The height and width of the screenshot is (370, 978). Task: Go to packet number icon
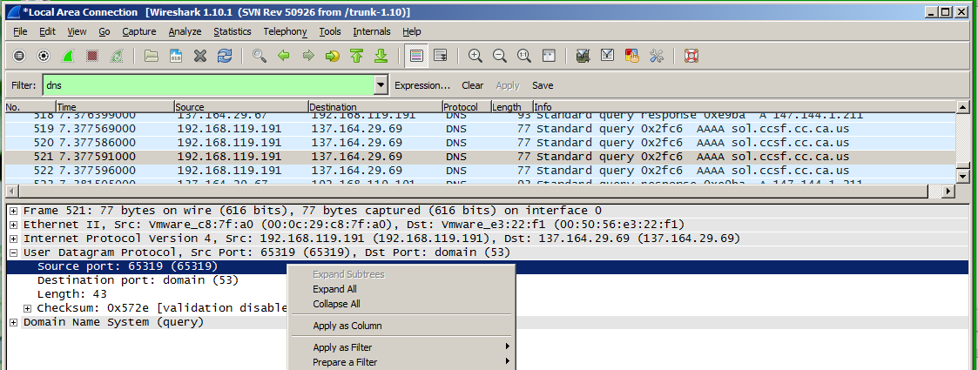tap(333, 57)
